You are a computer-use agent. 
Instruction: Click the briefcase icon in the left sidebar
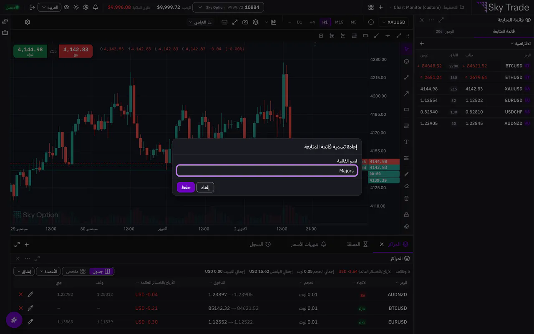(5, 33)
